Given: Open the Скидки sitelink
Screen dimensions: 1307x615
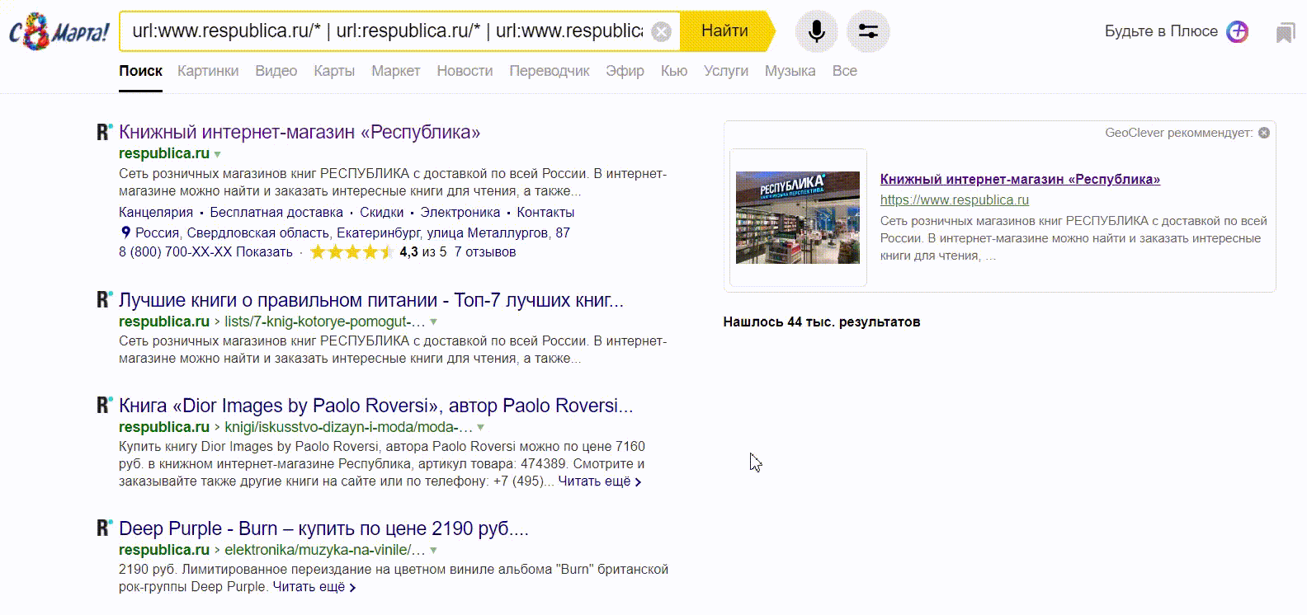Looking at the screenshot, I should click(x=381, y=212).
